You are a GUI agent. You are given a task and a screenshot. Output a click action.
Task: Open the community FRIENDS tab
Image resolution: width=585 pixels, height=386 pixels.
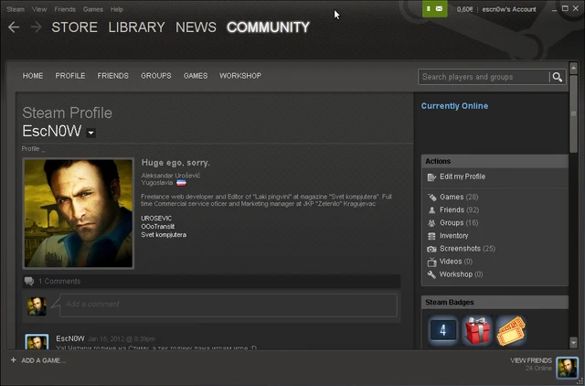pos(113,76)
